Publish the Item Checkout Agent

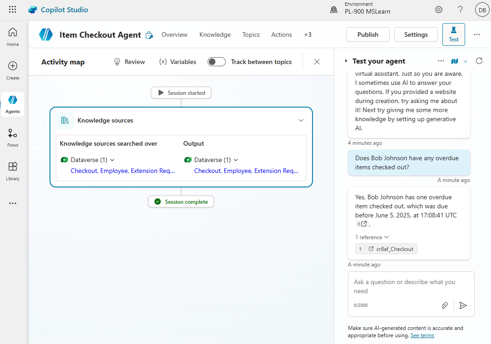pyautogui.click(x=367, y=34)
